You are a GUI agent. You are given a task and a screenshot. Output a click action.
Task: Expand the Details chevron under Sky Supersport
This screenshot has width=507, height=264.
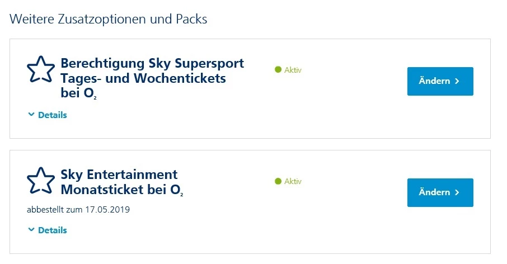[x=31, y=115]
